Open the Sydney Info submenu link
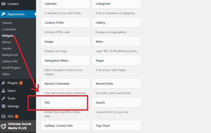Image resolution: width=211 pixels, height=133 pixels. tap(10, 61)
